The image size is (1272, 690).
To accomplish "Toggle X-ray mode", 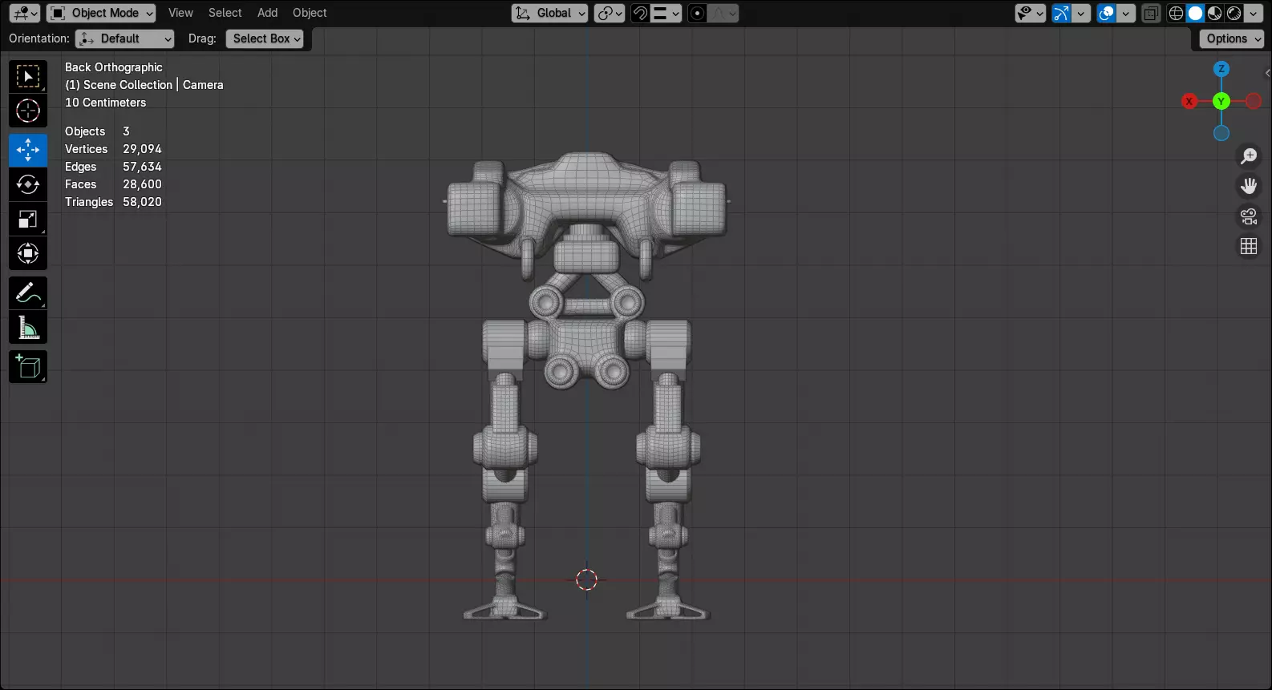I will 1151,13.
